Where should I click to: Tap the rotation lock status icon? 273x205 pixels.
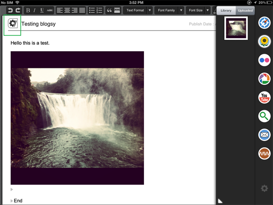tap(249, 2)
